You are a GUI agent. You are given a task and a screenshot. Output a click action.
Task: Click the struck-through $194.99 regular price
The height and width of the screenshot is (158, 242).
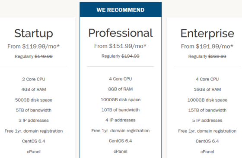pos(131,56)
